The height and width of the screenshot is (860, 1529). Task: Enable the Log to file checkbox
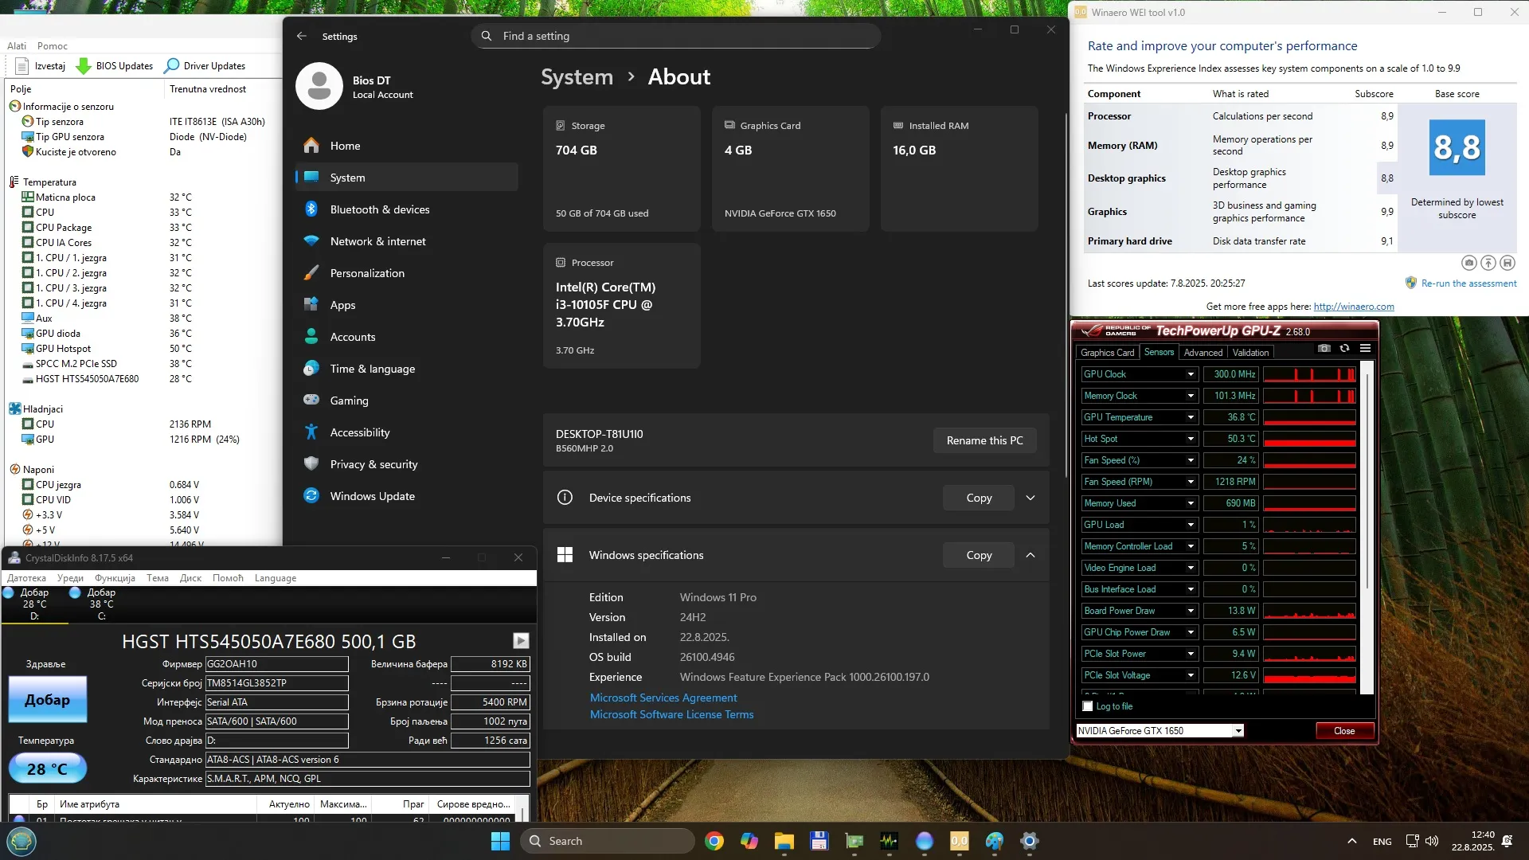tap(1088, 706)
